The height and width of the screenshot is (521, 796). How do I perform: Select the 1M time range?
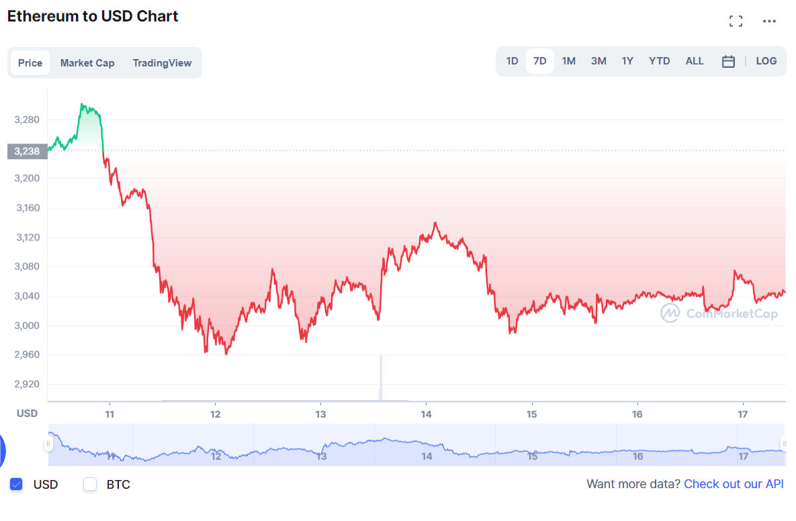[x=568, y=61]
